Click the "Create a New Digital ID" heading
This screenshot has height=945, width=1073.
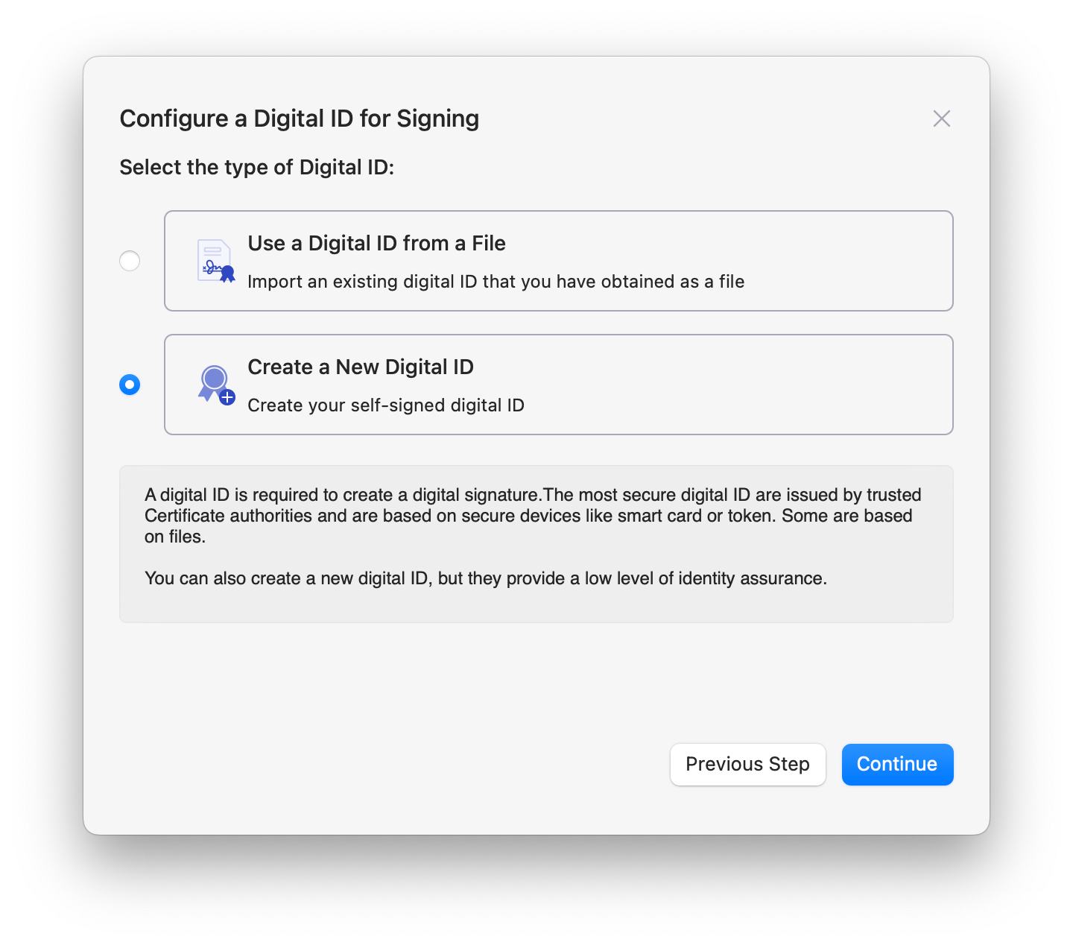pyautogui.click(x=361, y=367)
